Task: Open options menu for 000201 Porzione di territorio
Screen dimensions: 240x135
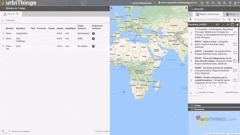Action: (x=191, y=70)
